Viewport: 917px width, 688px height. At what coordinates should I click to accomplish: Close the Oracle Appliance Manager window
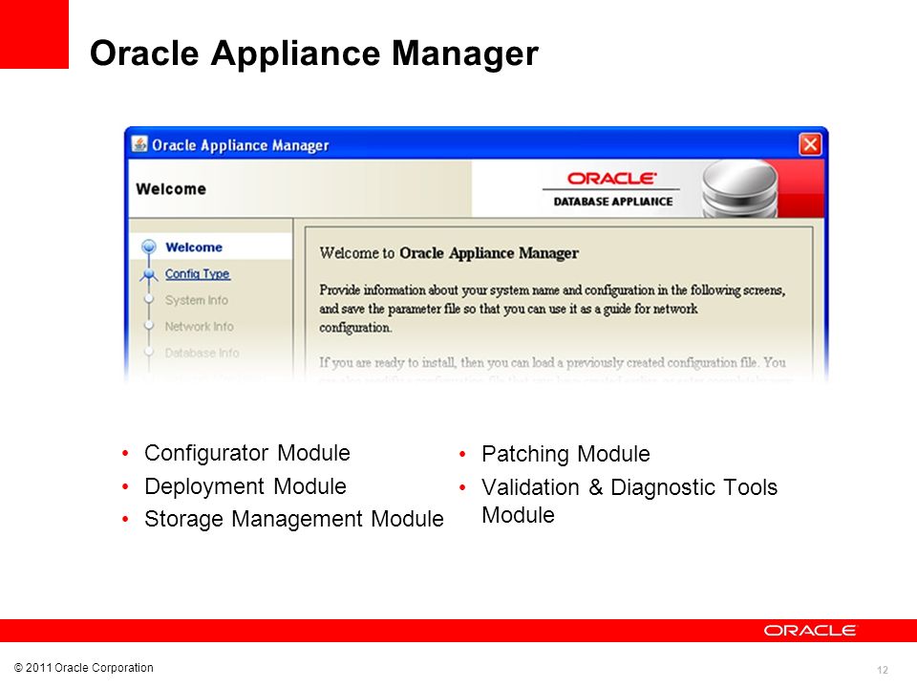click(810, 144)
